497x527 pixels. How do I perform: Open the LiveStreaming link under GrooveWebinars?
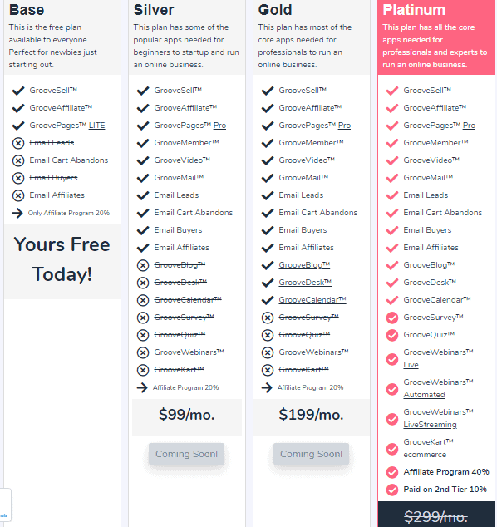tap(431, 425)
